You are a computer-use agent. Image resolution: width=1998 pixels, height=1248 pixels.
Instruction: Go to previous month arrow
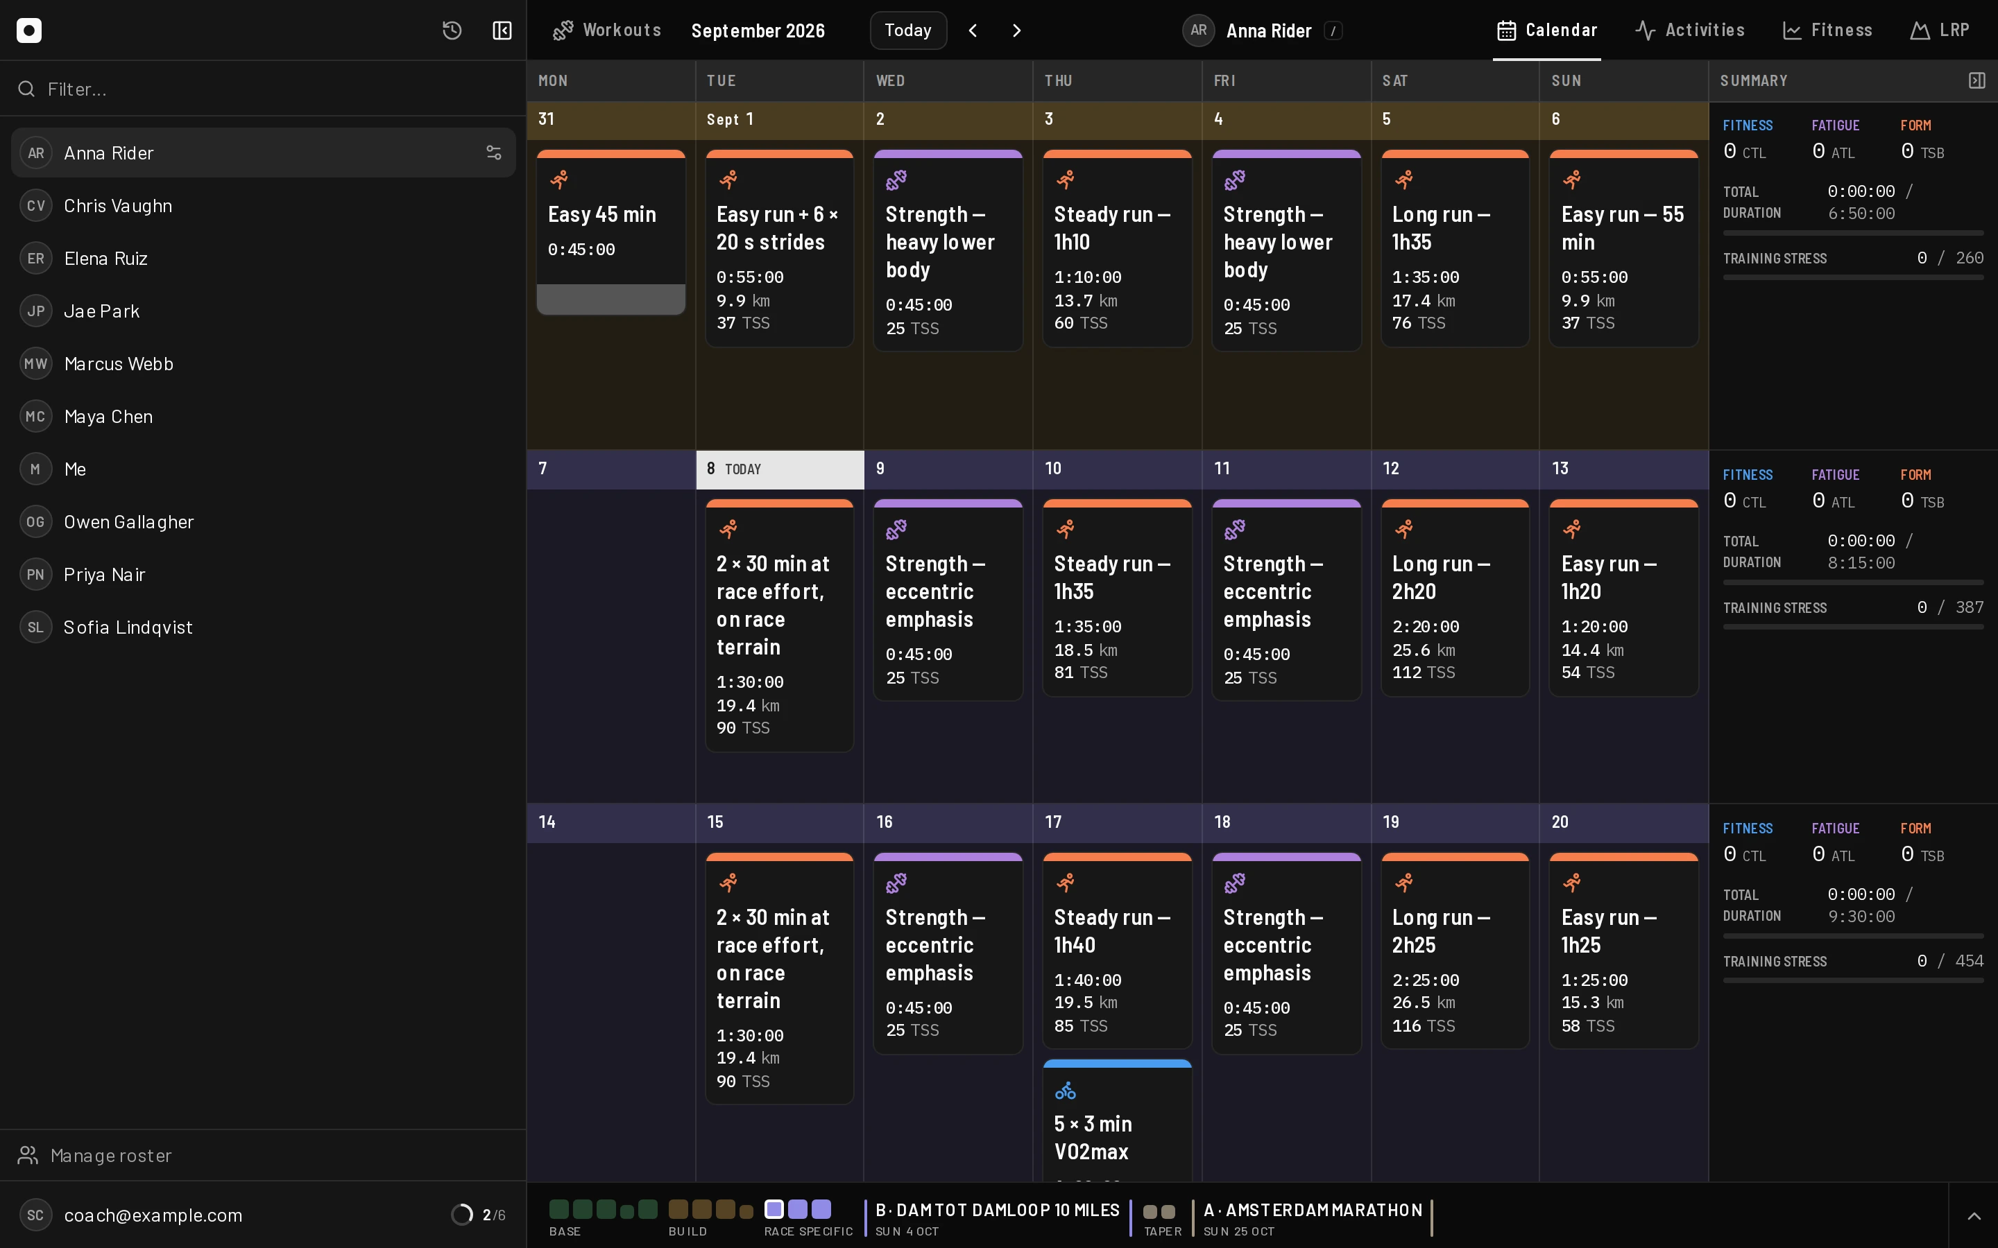point(973,31)
